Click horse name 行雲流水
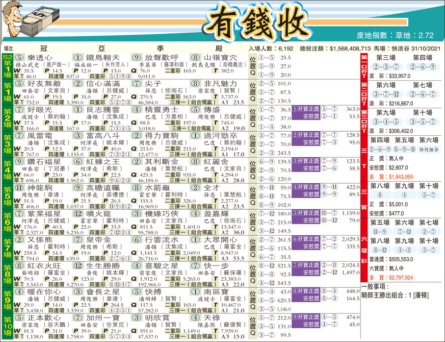The width and height of the screenshot is (445, 342). point(162,240)
